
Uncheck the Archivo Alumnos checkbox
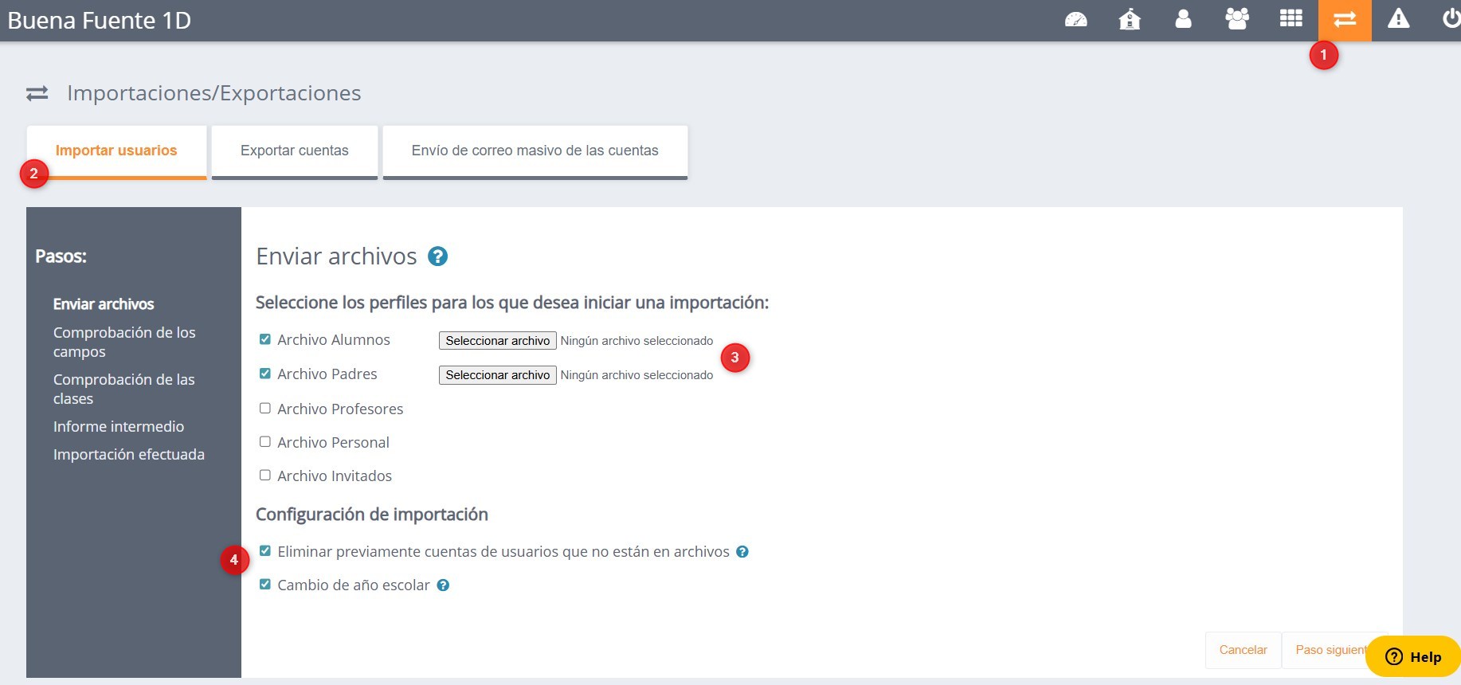click(265, 339)
